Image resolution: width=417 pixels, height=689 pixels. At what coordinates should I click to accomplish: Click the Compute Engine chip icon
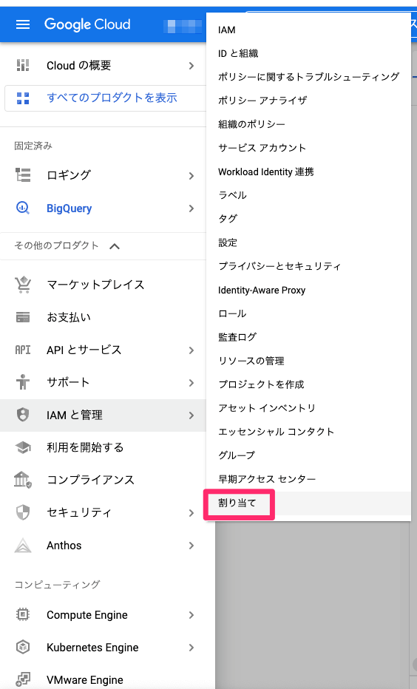point(23,614)
